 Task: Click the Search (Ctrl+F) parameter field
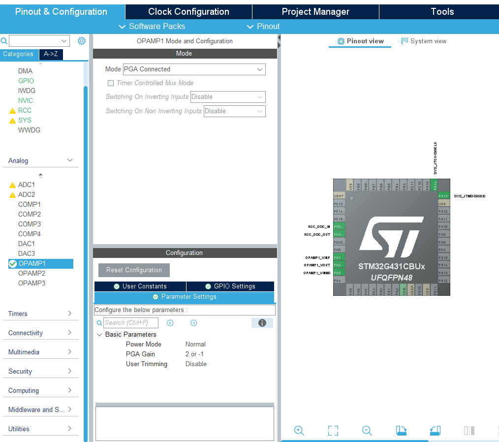pos(130,323)
